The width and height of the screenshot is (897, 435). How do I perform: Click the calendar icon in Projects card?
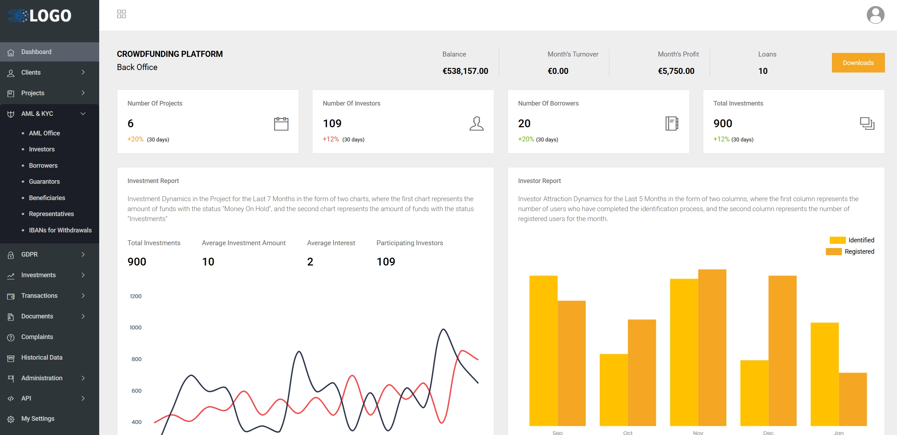pyautogui.click(x=281, y=124)
